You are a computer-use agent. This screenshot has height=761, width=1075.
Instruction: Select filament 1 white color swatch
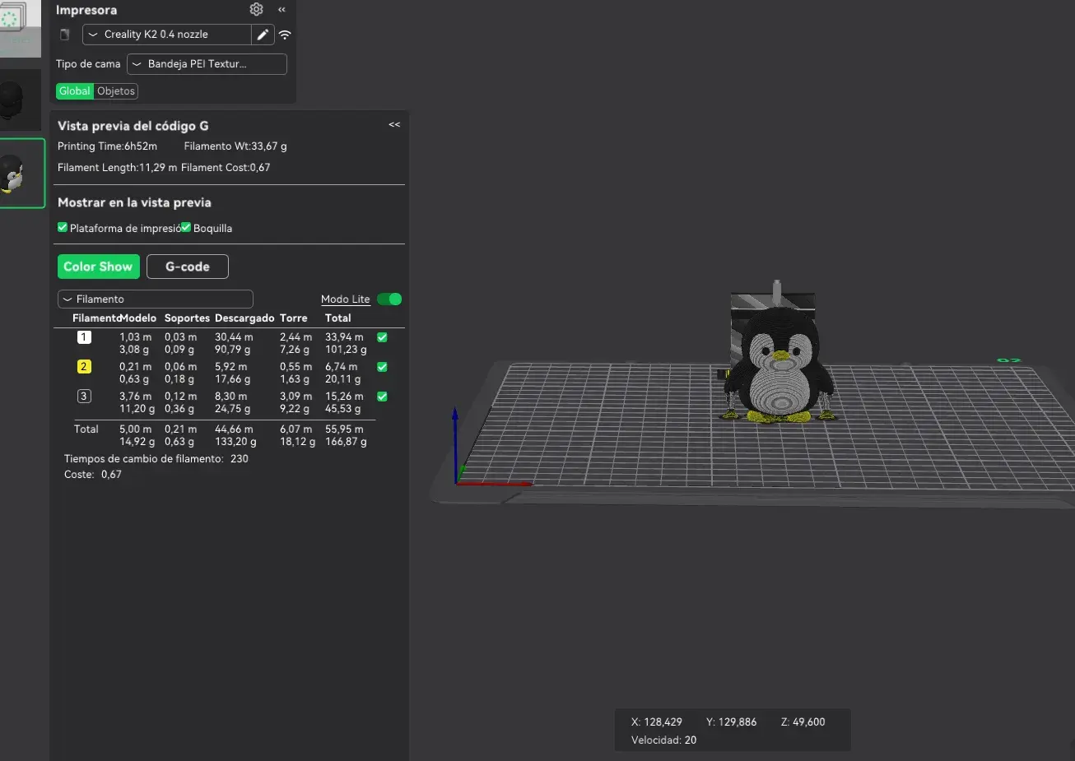(84, 337)
